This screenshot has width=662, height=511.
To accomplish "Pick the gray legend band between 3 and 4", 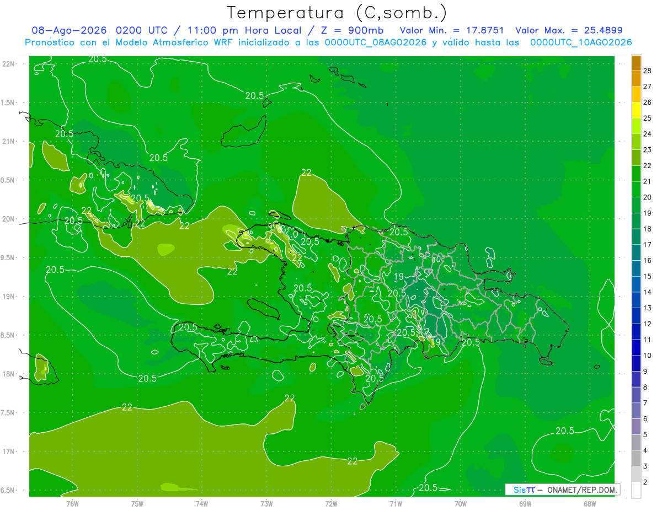I will (x=636, y=458).
